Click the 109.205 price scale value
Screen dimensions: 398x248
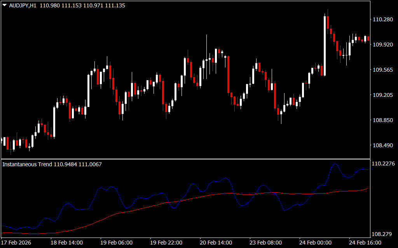click(x=383, y=95)
